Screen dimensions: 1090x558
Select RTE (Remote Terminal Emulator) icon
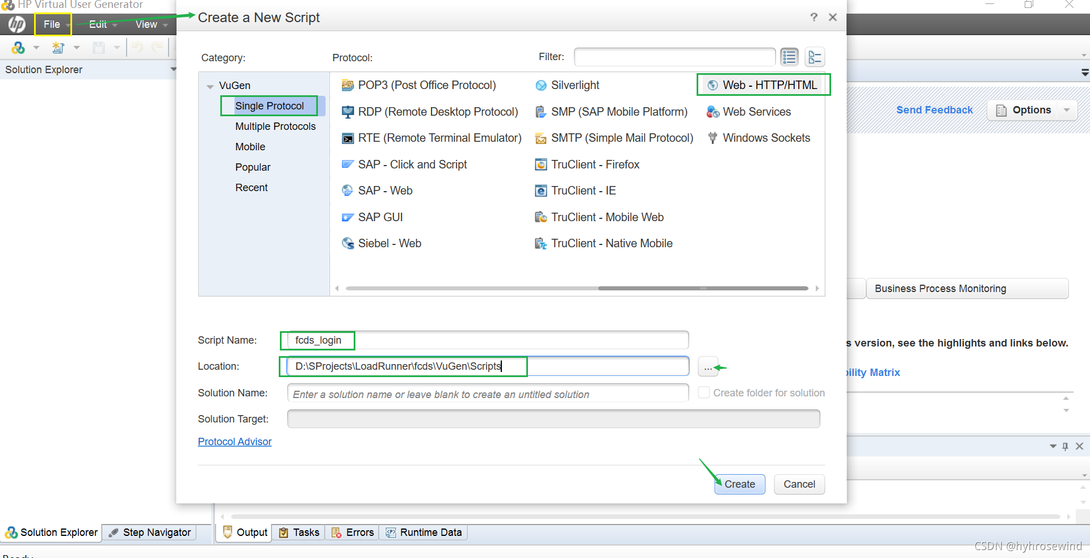point(347,138)
